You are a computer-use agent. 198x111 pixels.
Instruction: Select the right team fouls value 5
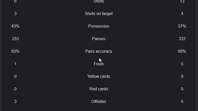pos(182,64)
